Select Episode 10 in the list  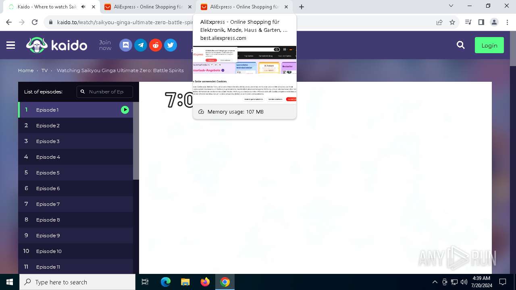point(75,251)
